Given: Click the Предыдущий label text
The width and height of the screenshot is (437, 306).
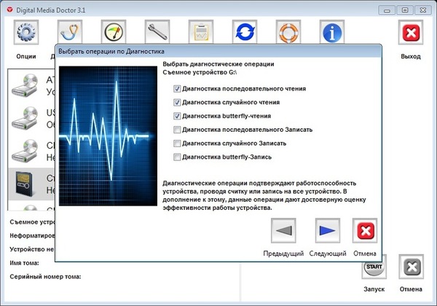Looking at the screenshot, I should click(283, 254).
